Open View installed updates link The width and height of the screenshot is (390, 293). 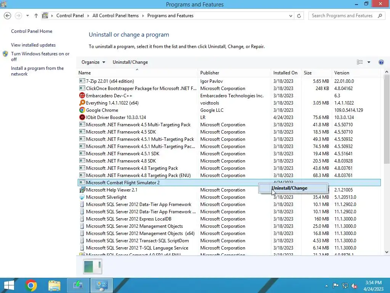(x=34, y=45)
